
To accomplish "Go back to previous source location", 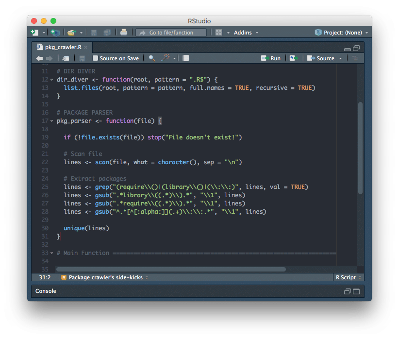I will tap(39, 58).
